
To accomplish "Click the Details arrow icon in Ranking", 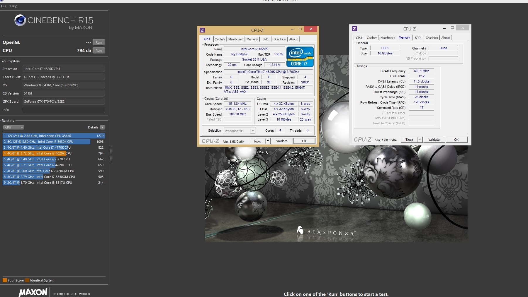I will 103,127.
